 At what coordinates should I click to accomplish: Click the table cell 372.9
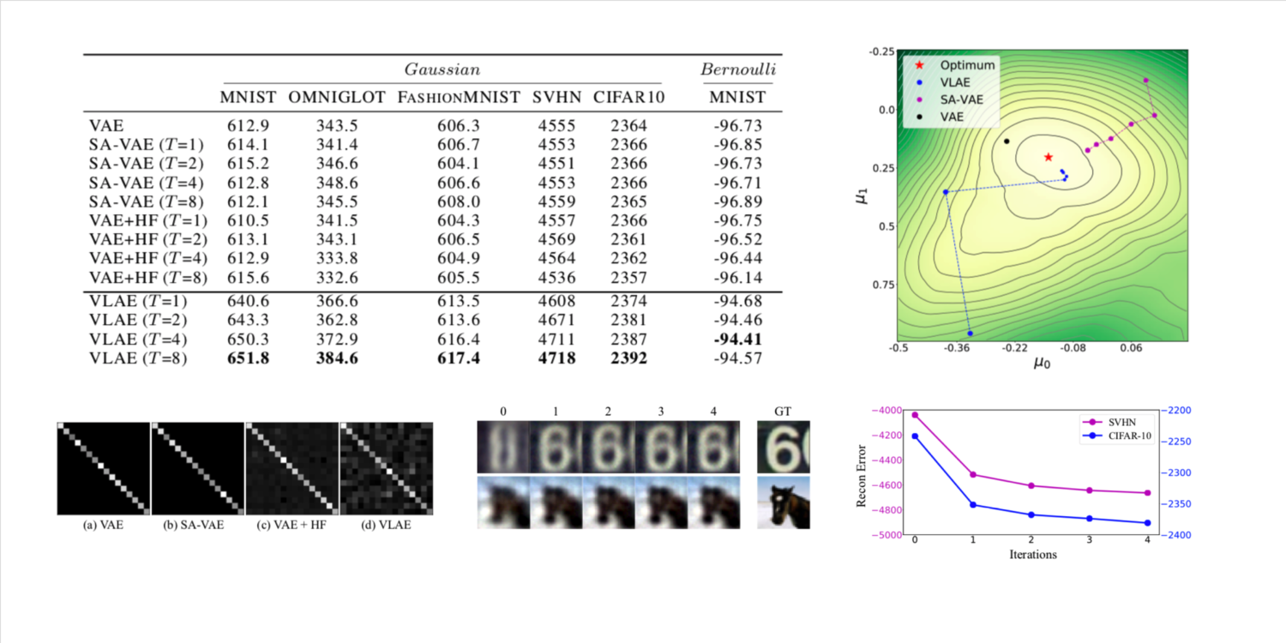pos(336,339)
